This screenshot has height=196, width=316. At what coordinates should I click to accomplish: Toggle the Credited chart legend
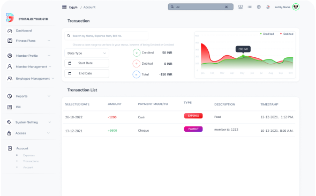267,34
